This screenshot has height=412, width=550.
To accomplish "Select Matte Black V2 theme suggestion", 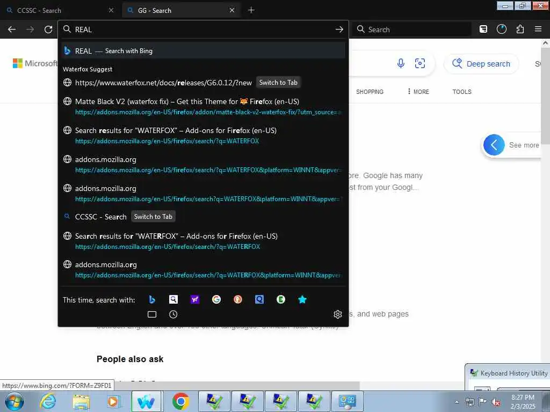I will click(x=203, y=107).
